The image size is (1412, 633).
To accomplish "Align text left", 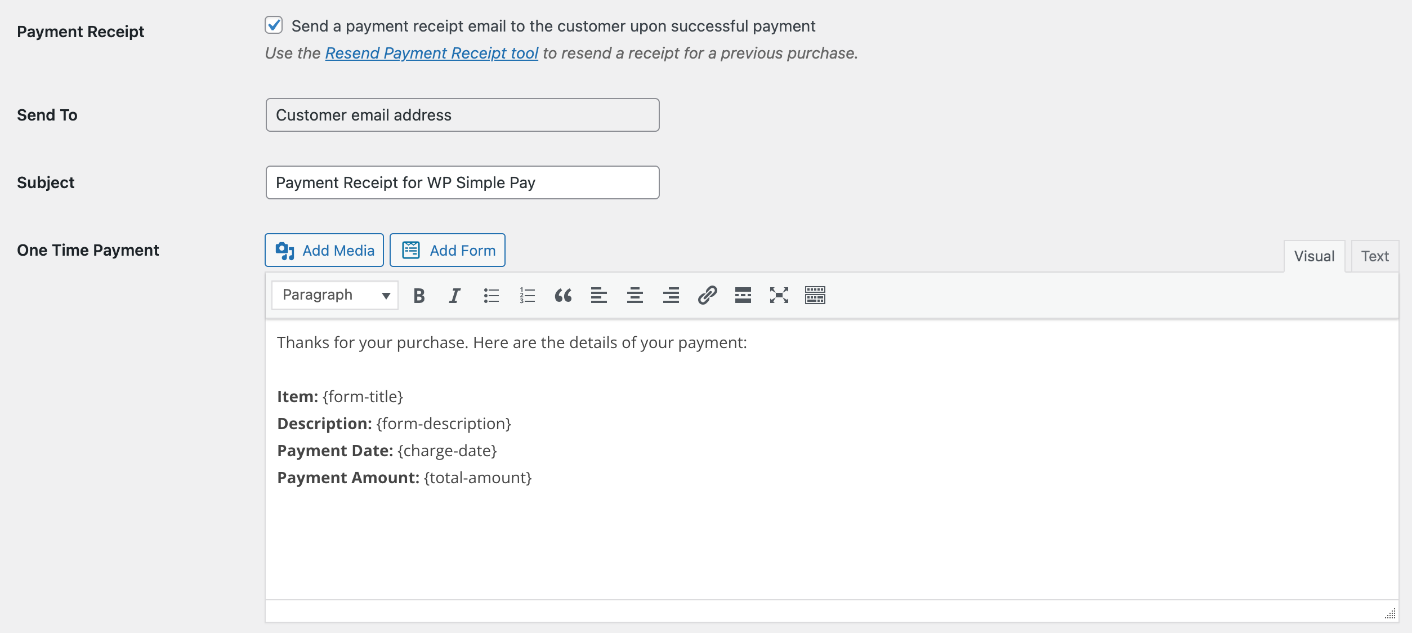I will 598,295.
